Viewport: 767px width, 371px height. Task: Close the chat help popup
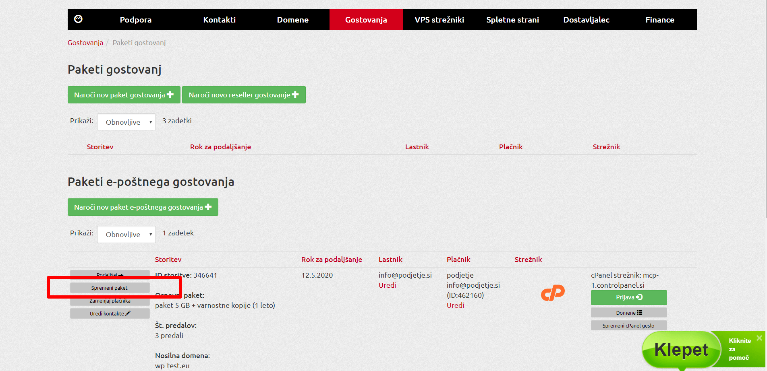(759, 338)
